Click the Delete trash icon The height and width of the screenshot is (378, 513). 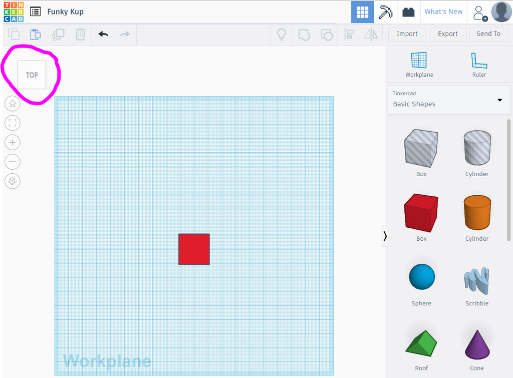coord(80,34)
